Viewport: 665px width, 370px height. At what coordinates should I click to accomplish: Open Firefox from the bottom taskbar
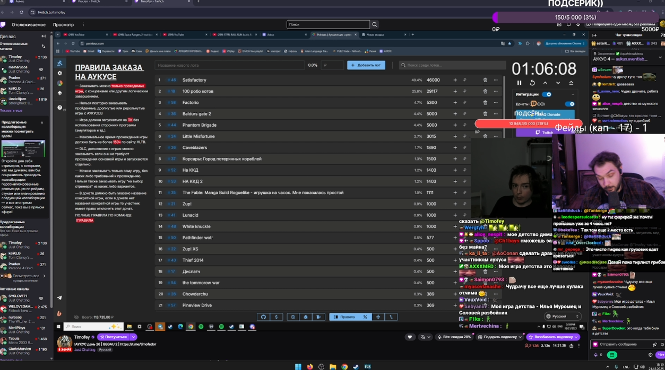(x=310, y=367)
